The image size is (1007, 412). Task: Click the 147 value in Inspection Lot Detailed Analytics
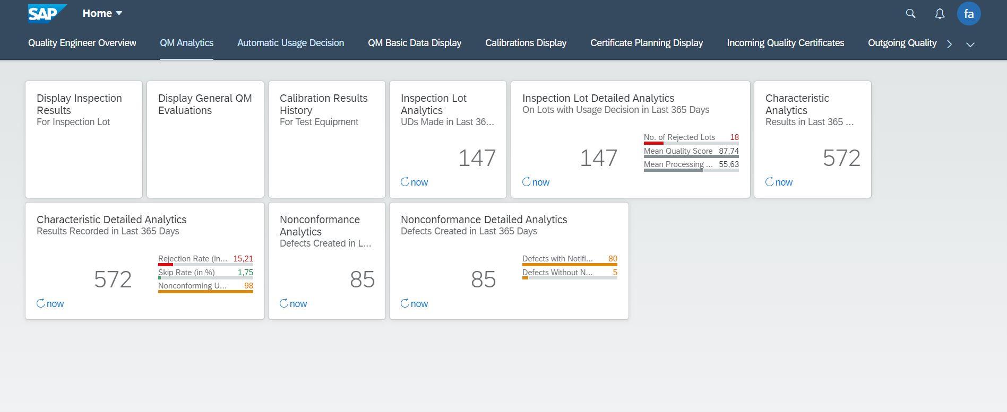(598, 158)
